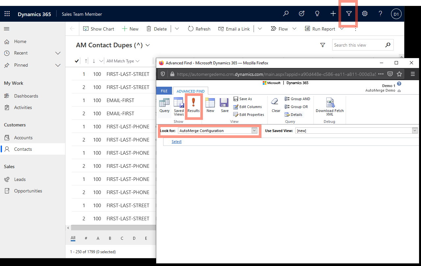This screenshot has width=421, height=266.
Task: Click the Query ribbon button
Action: [164, 105]
